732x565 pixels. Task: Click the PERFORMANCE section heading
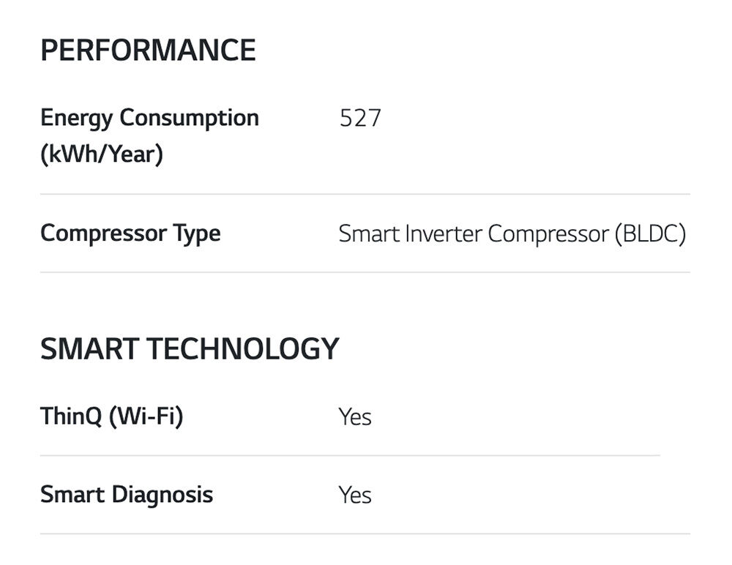pos(148,50)
